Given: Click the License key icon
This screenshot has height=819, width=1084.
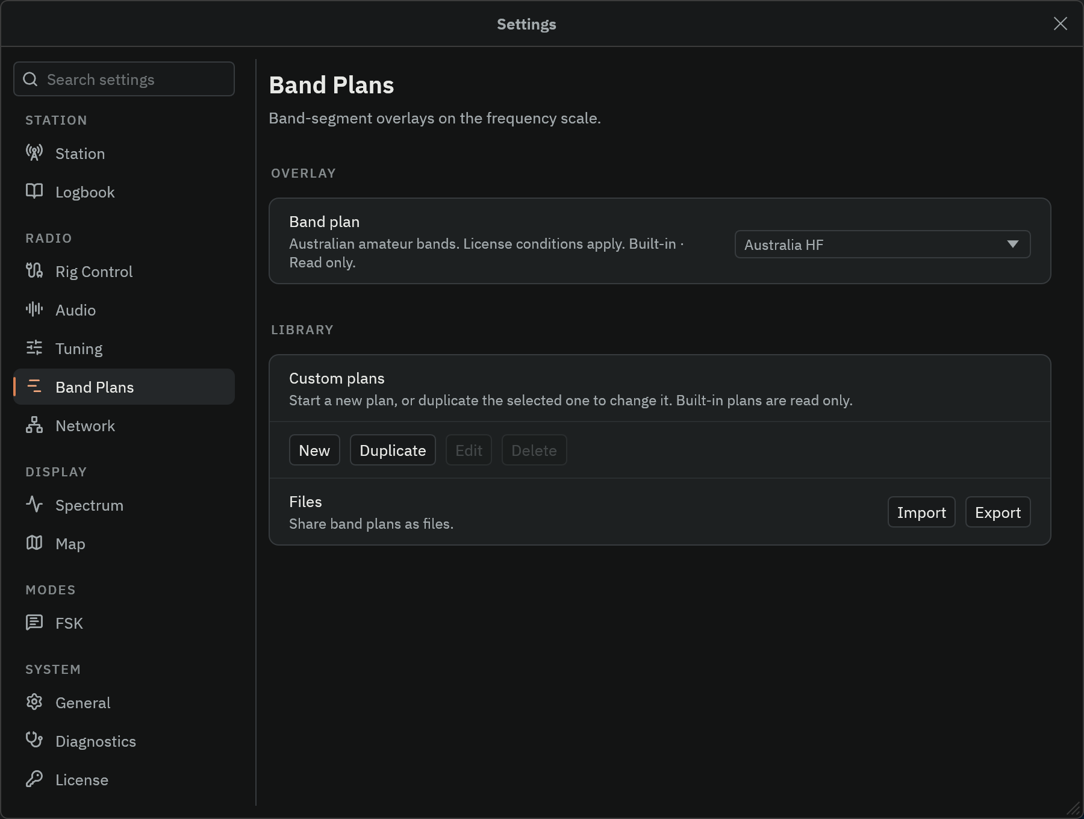Looking at the screenshot, I should coord(34,779).
